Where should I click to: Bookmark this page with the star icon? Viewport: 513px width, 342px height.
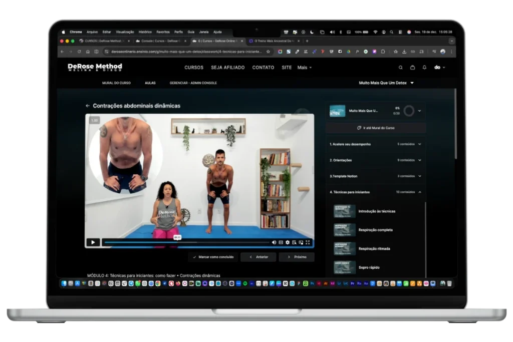pos(269,52)
